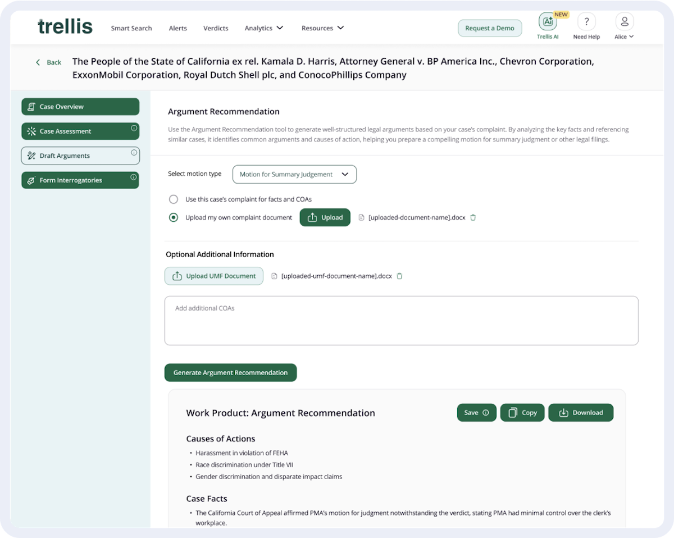
Task: Delete the [uploaded-umf-document-name].docx file with the trash icon
Action: tap(399, 276)
